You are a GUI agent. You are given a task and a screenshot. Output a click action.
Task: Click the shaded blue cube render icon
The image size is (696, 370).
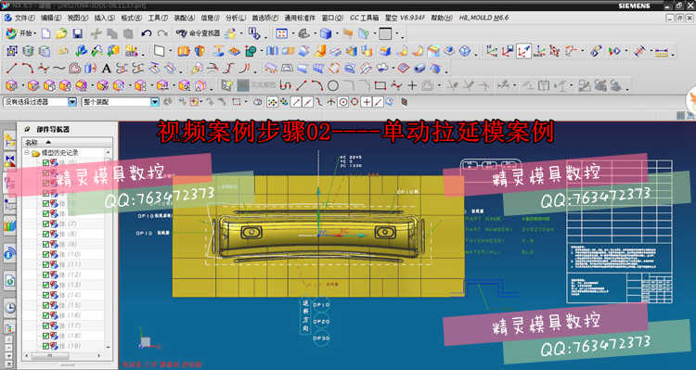pos(327,33)
